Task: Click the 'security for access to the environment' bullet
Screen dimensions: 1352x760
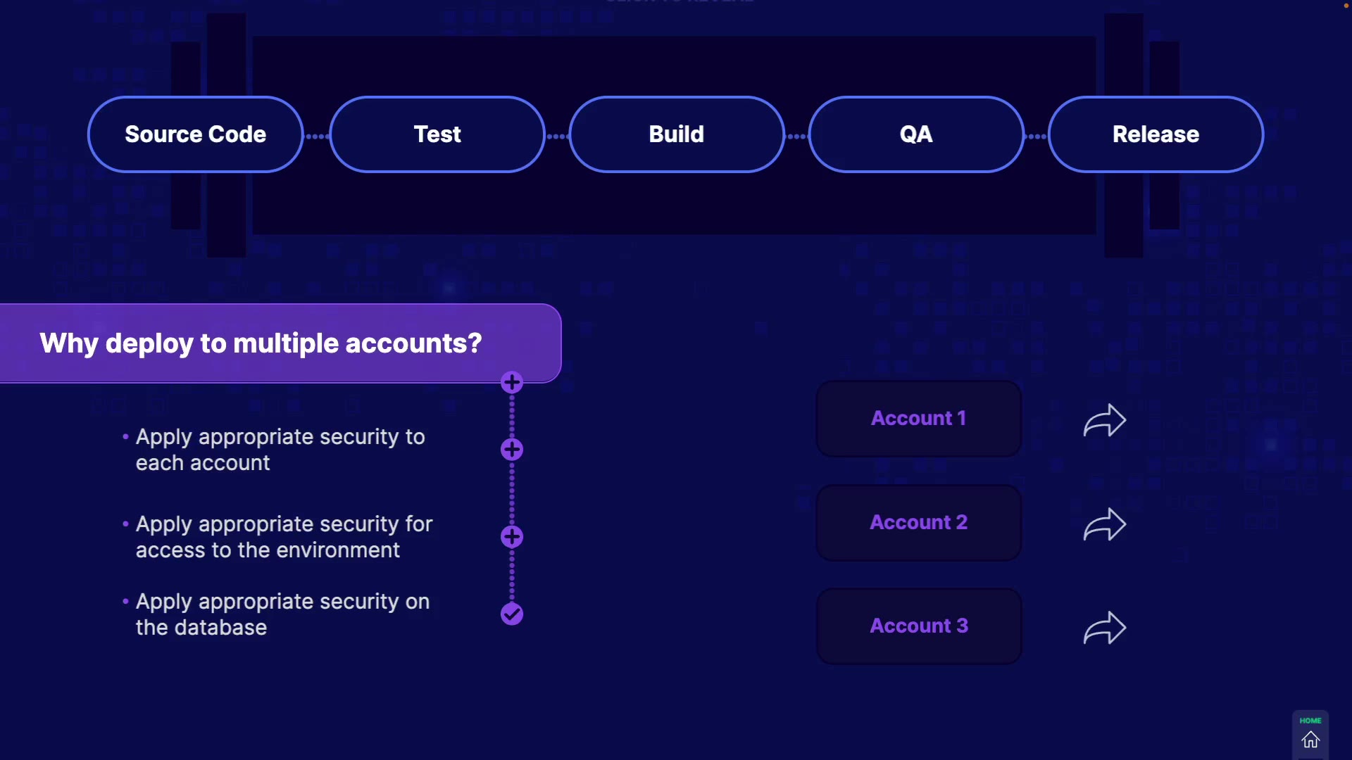Action: coord(283,537)
